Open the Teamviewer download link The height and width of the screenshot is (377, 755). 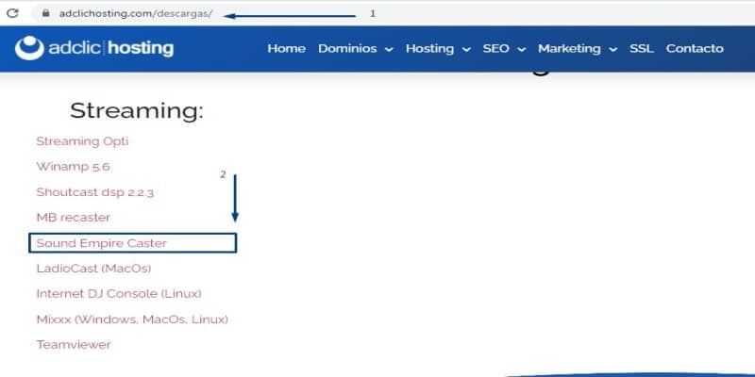tap(74, 345)
